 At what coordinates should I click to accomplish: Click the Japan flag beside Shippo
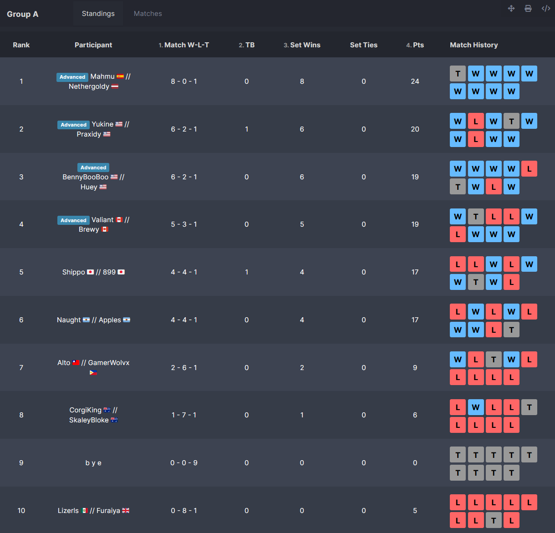pyautogui.click(x=90, y=272)
